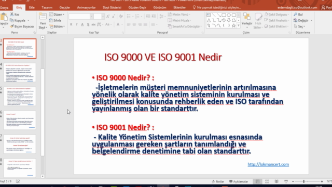Click the Sıfırla reset slide button
The height and width of the screenshot is (187, 332).
click(x=55, y=20)
